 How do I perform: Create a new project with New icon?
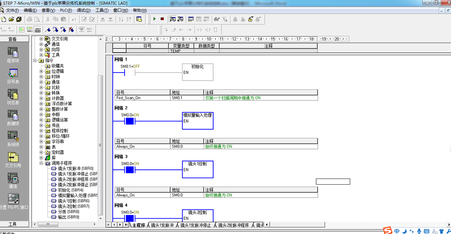point(4,19)
